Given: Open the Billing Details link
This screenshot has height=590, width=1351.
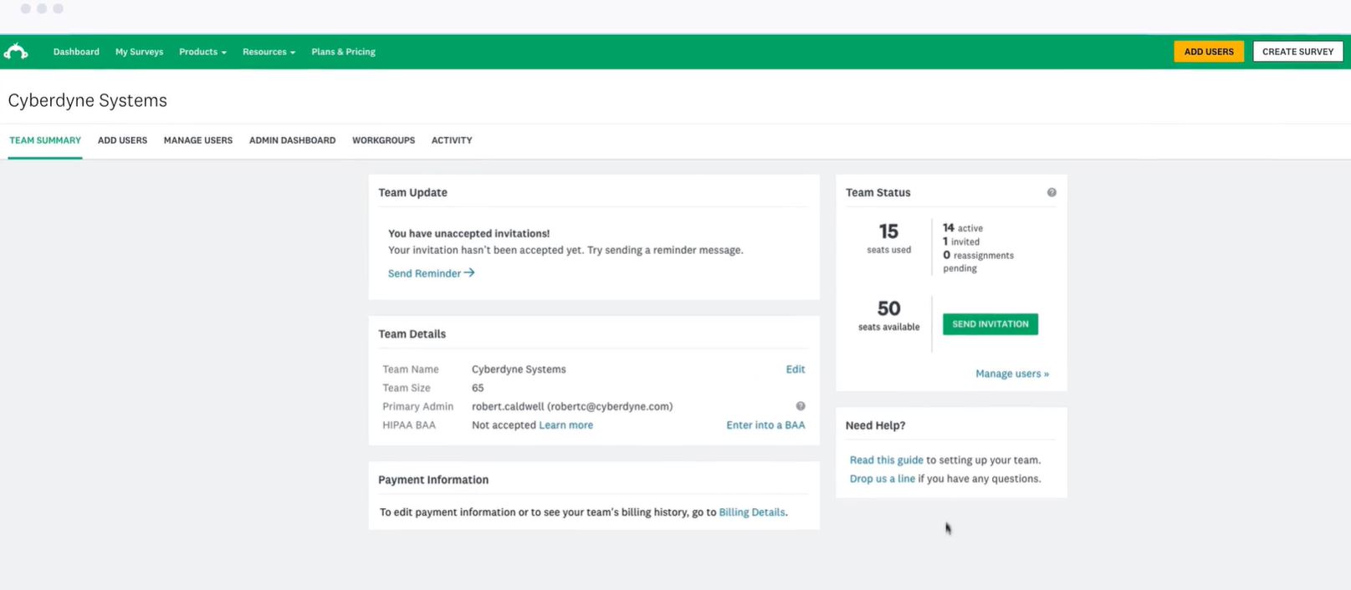Looking at the screenshot, I should click(x=752, y=512).
